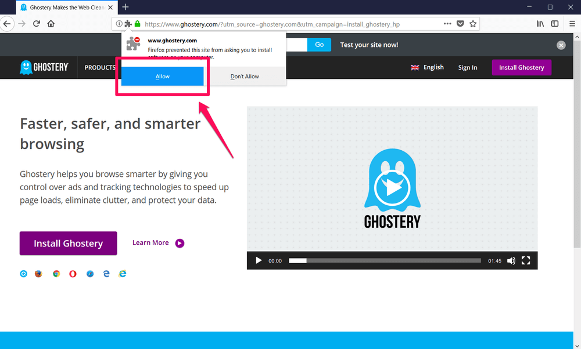Viewport: 581px width, 349px height.
Task: Select the Chrome browser icon
Action: 56,274
